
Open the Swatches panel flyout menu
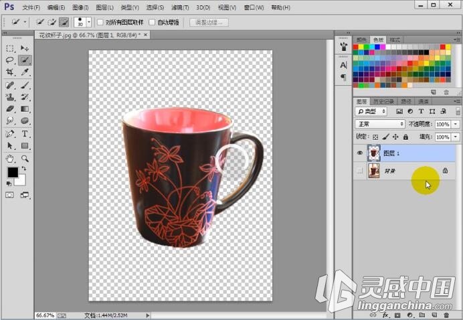tap(458, 39)
